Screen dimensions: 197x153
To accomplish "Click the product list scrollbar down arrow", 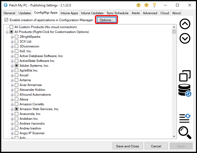I will 174,136.
